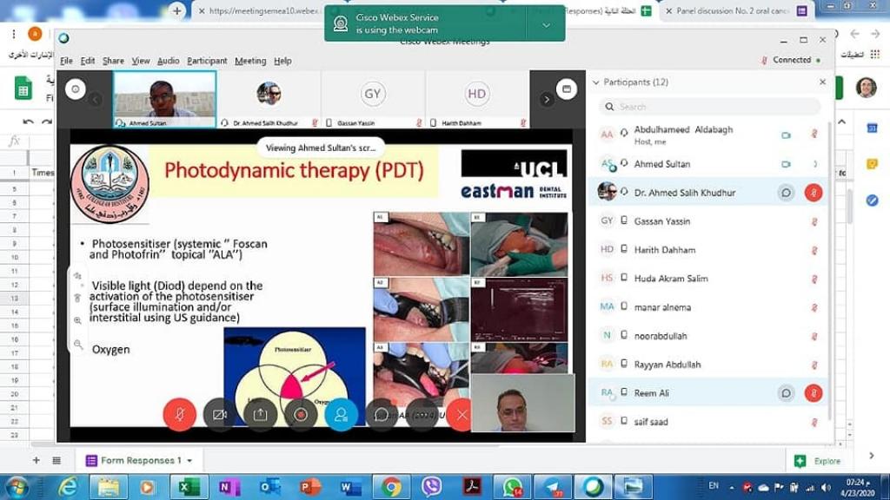Toggle the blue participants panel button
The height and width of the screenshot is (500, 890).
[341, 415]
